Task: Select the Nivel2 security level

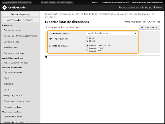Action: pyautogui.click(x=87, y=41)
